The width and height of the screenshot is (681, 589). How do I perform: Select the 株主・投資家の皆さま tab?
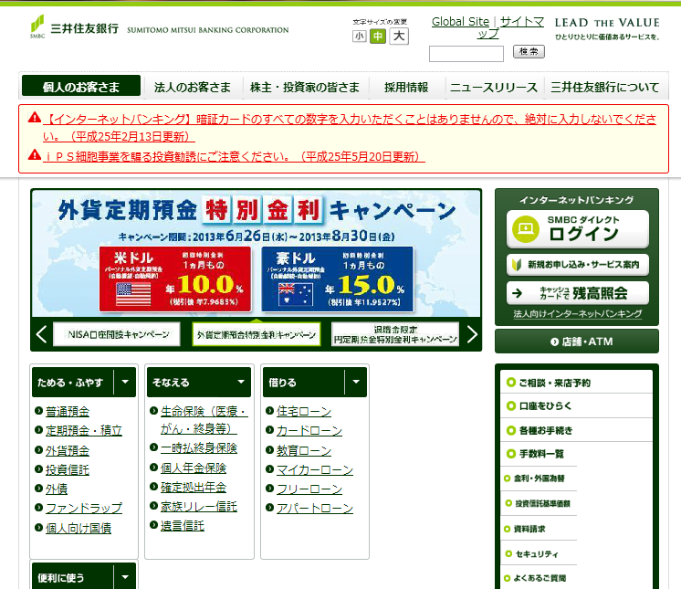(305, 87)
